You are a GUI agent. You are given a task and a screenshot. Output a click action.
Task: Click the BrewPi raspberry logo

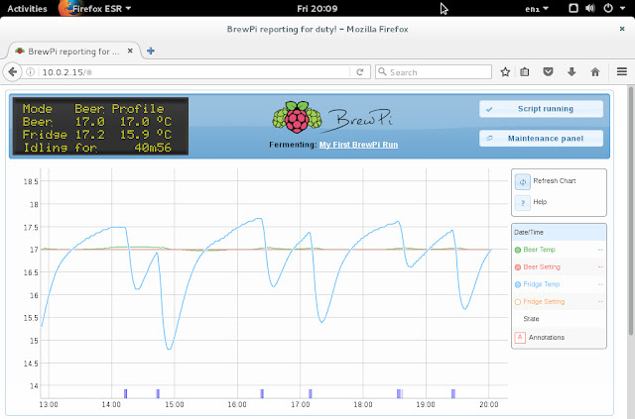click(x=298, y=117)
